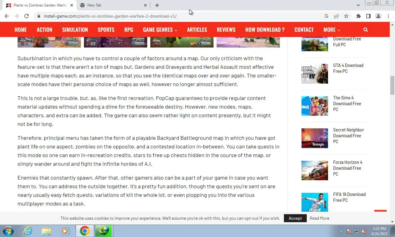Open the Windows Start button

8,231
